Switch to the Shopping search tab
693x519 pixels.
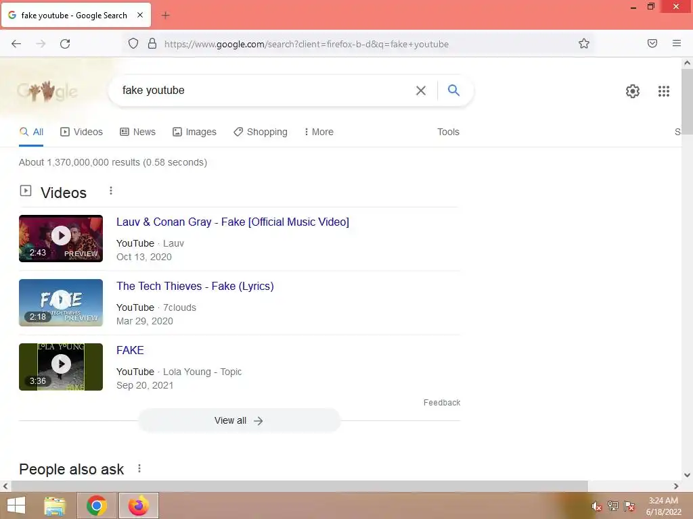(x=261, y=132)
